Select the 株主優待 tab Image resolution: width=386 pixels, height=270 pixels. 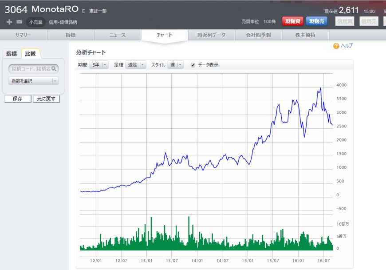305,35
